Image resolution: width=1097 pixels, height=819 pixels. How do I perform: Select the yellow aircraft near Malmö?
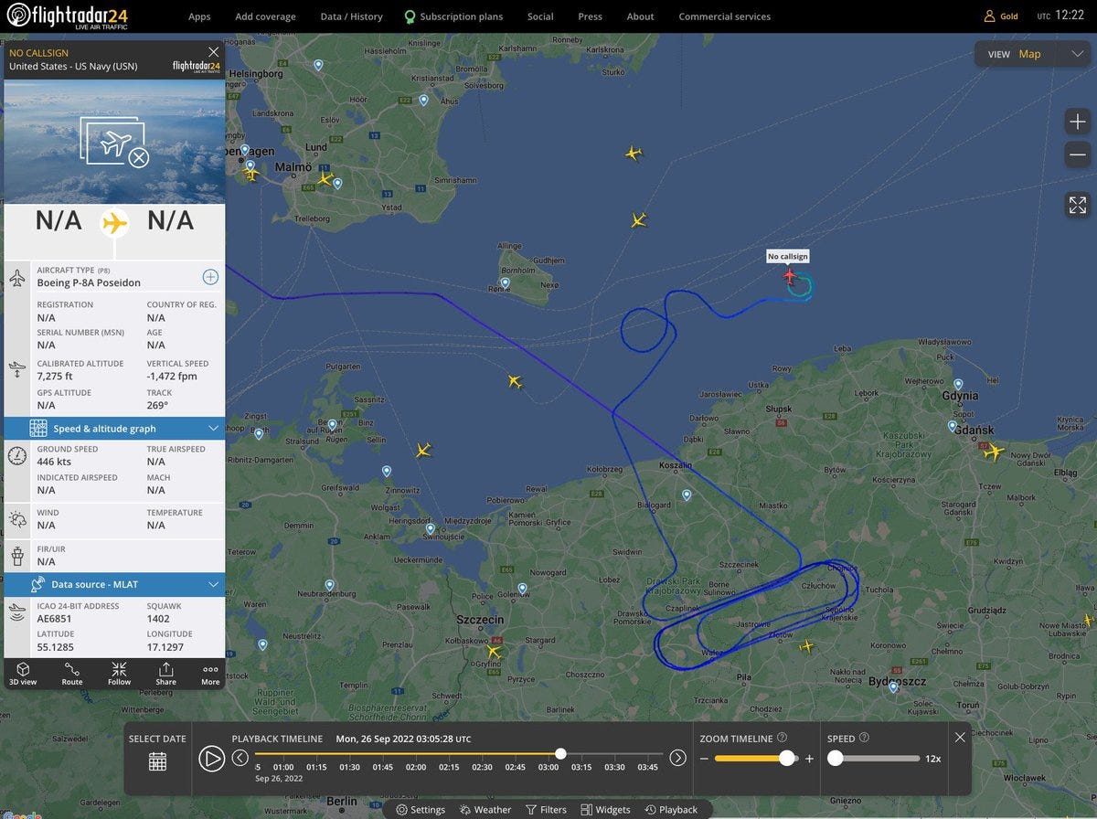click(x=325, y=178)
